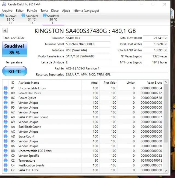Click status orb for Uncorrectable ECC Errors
The height and width of the screenshot is (178, 175).
click(x=5, y=151)
